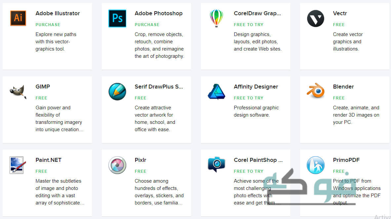Select description 'Create attractive vector artwork for home'
391x219 pixels.
pos(155,119)
